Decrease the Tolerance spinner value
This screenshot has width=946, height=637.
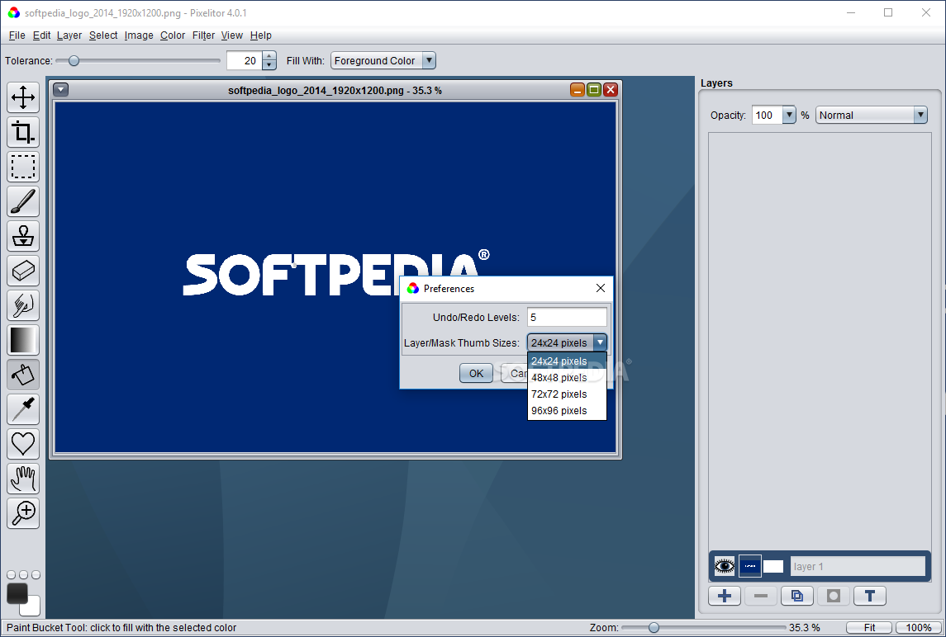(269, 65)
